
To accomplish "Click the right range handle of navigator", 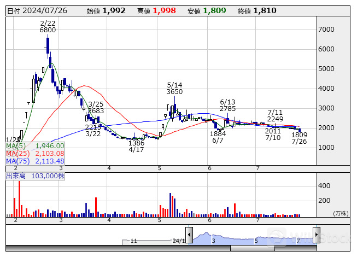I will click(316, 235).
